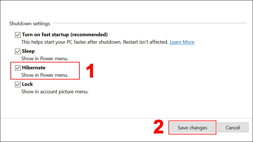The image size is (253, 142).
Task: Click the Cancel button
Action: pyautogui.click(x=233, y=127)
